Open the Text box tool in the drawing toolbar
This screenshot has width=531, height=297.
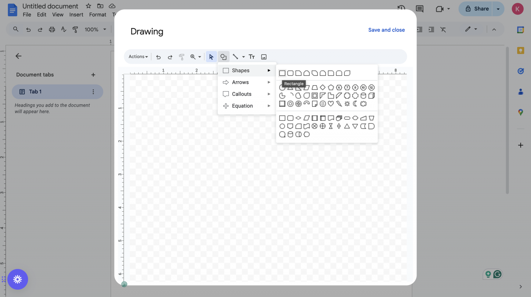pyautogui.click(x=252, y=56)
